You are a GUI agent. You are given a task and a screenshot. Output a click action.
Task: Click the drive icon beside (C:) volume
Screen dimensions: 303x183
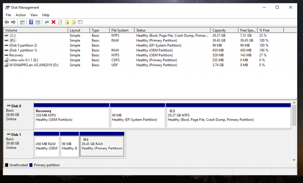(x=7, y=35)
